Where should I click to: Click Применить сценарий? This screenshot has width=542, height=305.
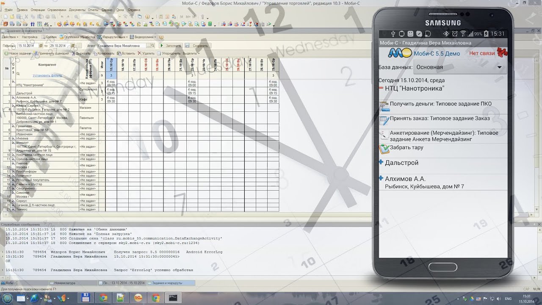point(51,54)
